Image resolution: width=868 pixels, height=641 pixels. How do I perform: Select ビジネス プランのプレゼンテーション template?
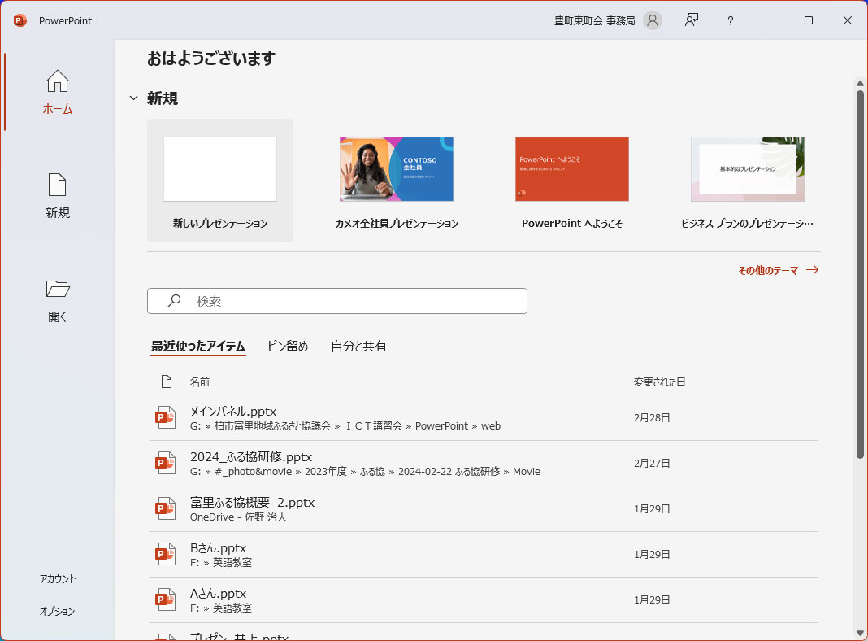coord(748,181)
